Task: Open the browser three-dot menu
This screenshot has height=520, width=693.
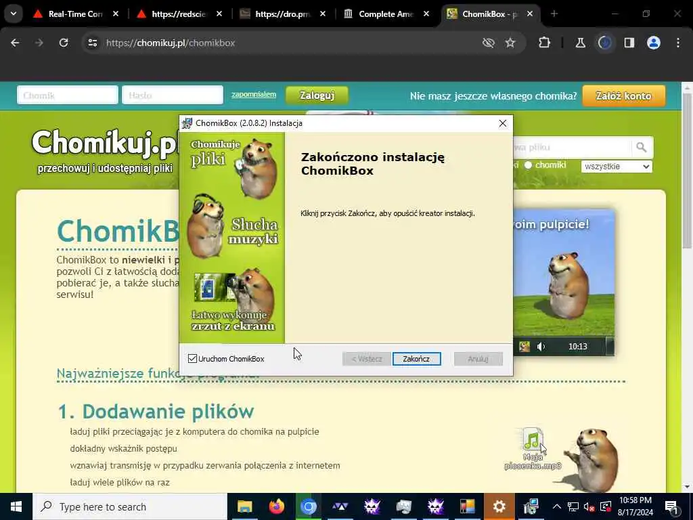Action: pyautogui.click(x=678, y=43)
